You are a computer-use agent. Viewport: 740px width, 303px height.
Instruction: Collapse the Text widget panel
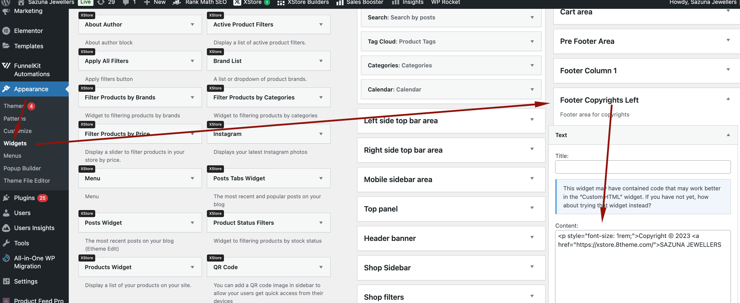[x=728, y=135]
